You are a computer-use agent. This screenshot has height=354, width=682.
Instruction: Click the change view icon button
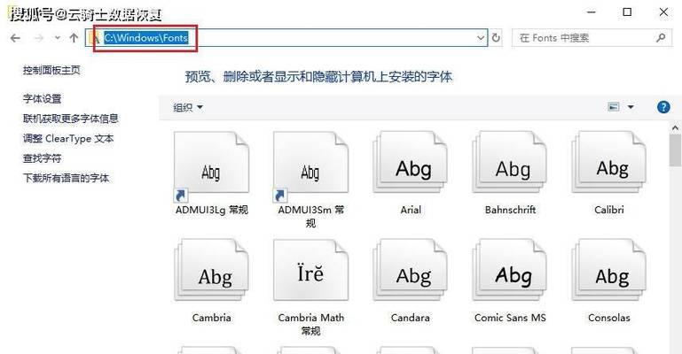click(614, 107)
